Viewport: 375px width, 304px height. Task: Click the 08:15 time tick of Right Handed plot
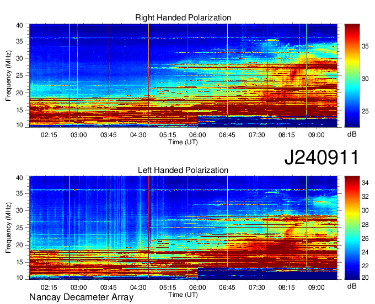287,135
